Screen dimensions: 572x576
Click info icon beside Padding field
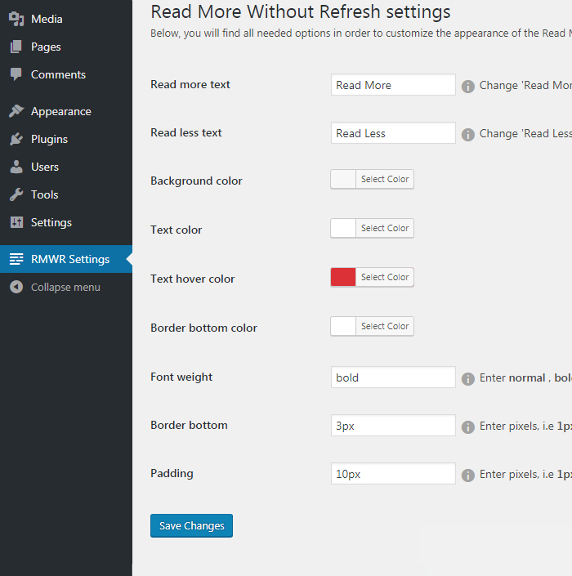tap(467, 475)
